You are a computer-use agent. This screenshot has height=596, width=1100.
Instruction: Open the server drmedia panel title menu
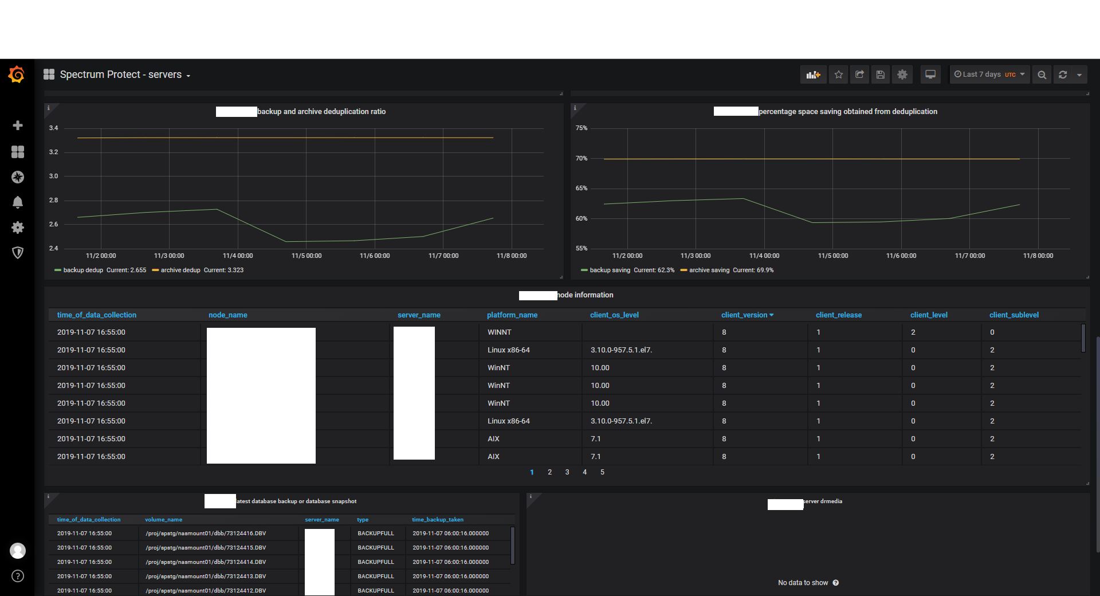click(823, 501)
